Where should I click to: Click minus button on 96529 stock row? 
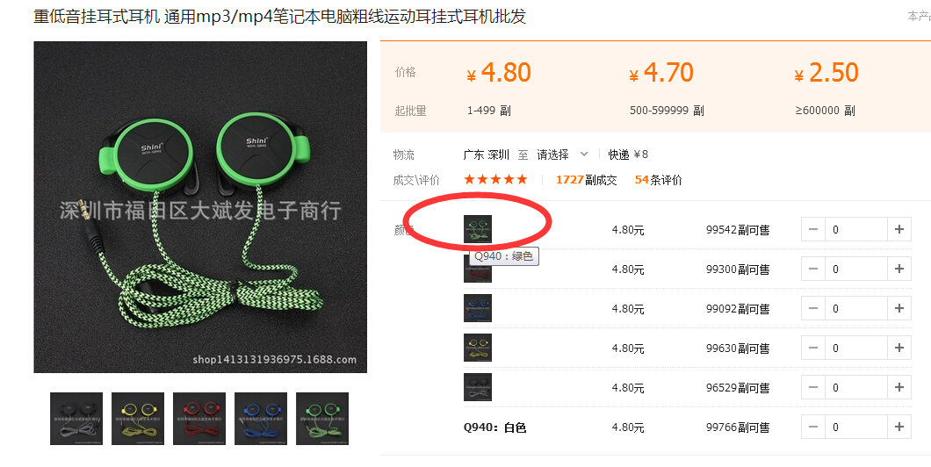[813, 387]
